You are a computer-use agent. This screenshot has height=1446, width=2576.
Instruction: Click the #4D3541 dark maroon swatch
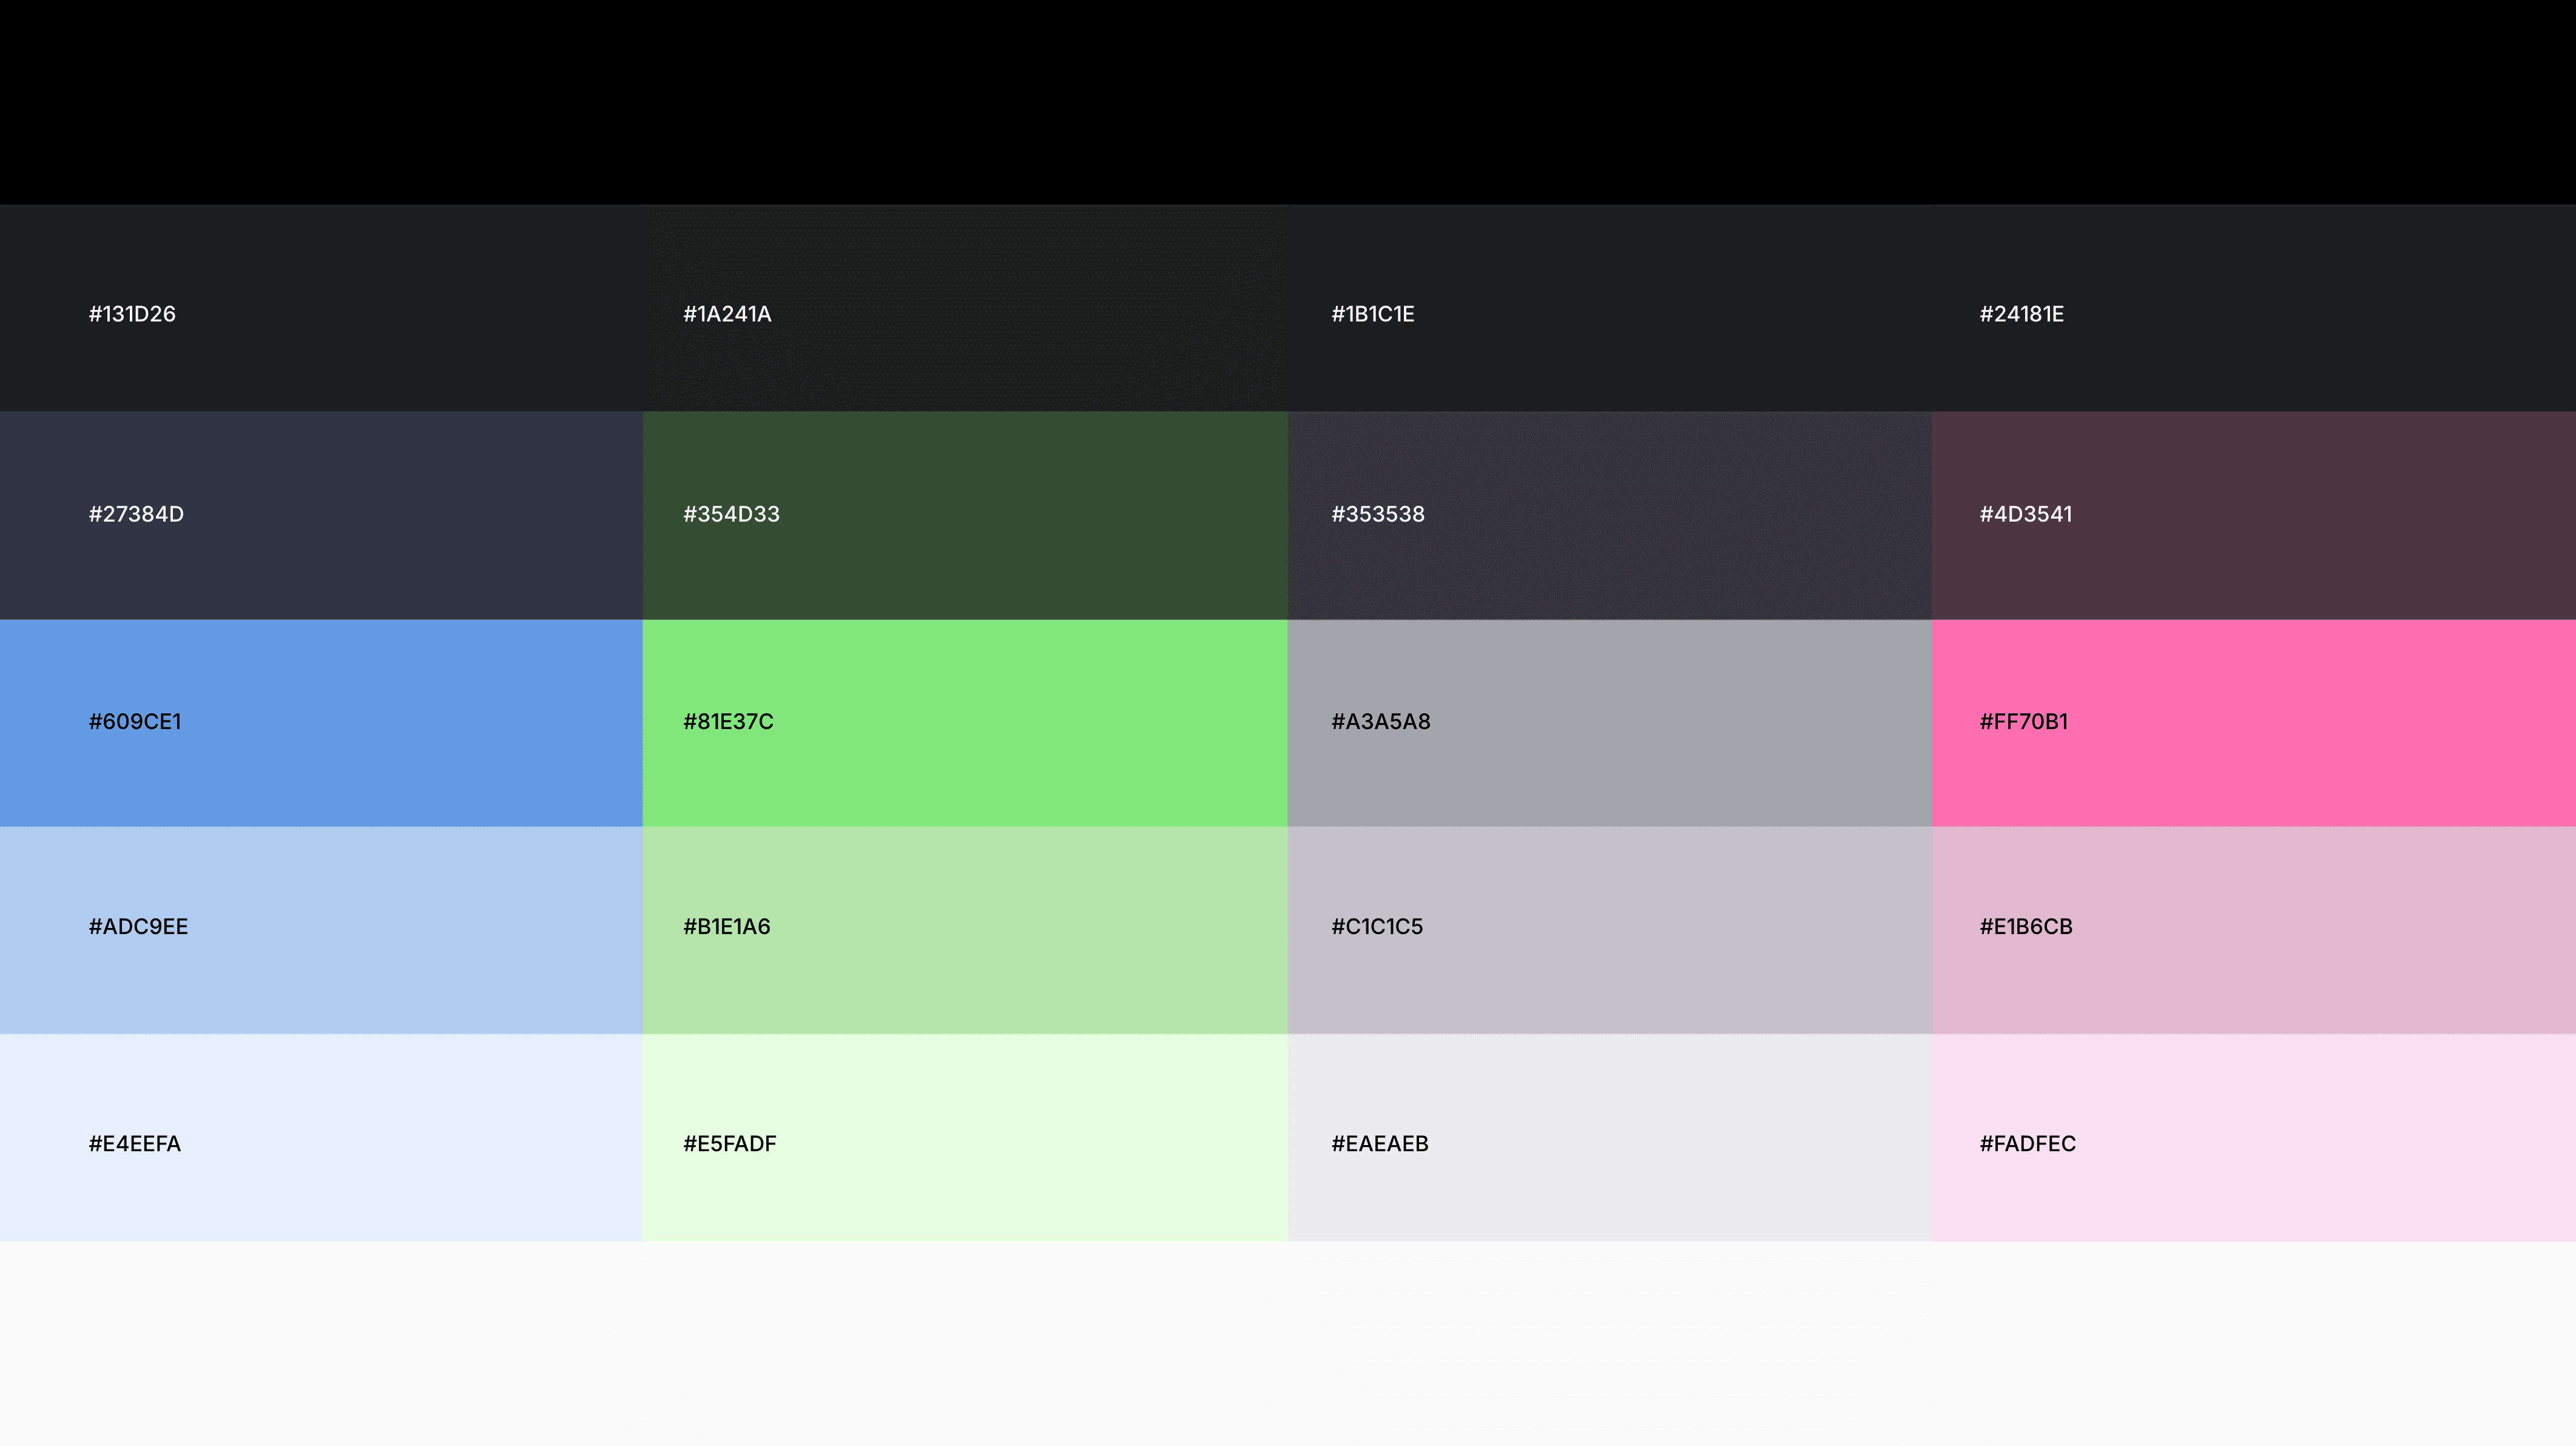pos(2253,514)
